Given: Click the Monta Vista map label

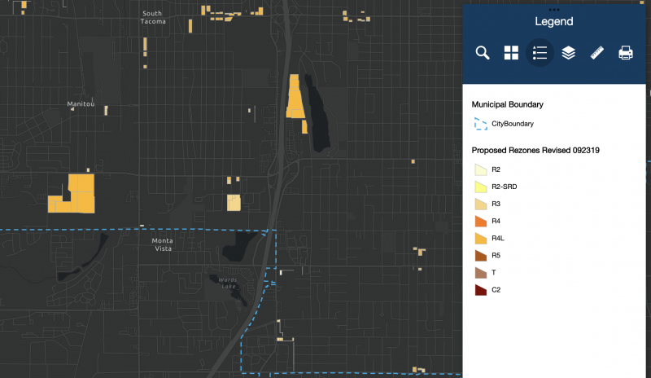Looking at the screenshot, I should (162, 244).
